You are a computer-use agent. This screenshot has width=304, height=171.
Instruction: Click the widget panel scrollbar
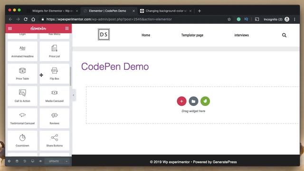click(x=70, y=76)
